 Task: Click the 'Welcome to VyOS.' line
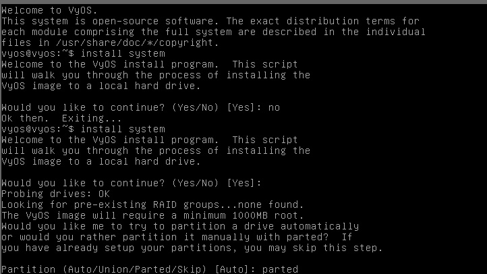coord(49,11)
